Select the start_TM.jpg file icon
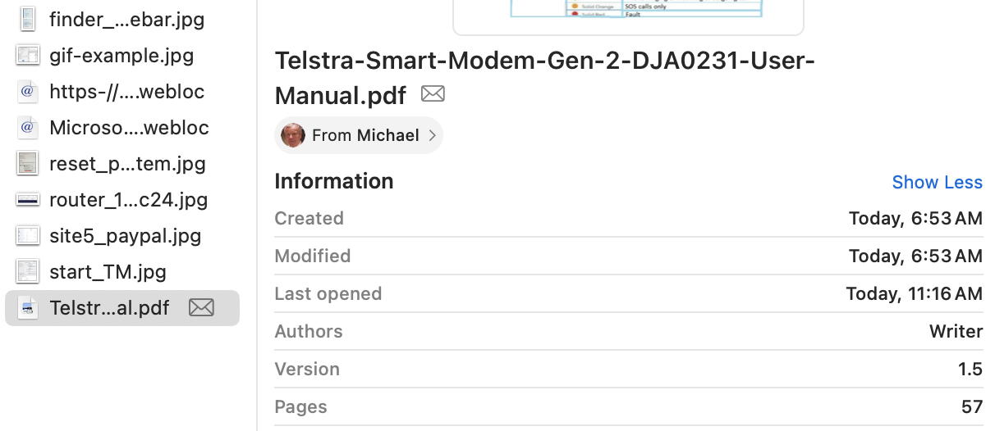This screenshot has width=995, height=431. pos(28,271)
